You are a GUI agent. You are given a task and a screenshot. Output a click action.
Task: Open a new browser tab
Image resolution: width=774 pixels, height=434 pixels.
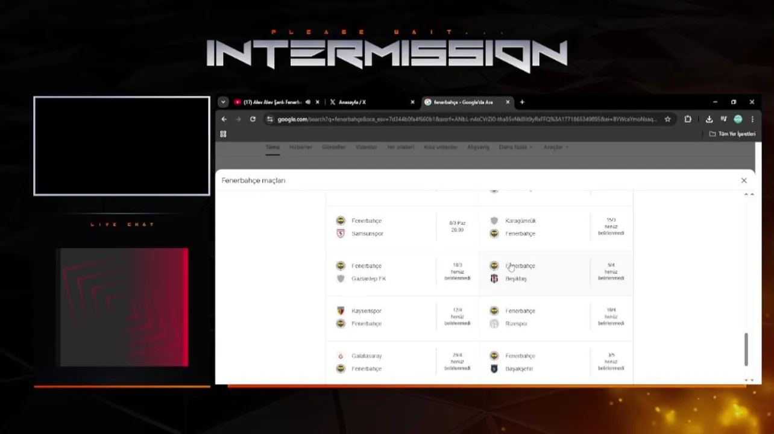tap(522, 102)
